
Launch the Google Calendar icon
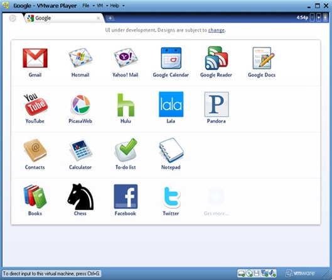coord(171,58)
